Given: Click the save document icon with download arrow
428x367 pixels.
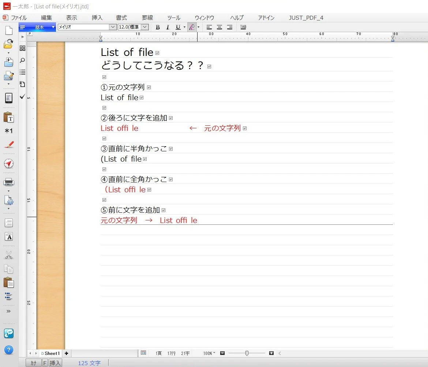Looking at the screenshot, I should [x=8, y=62].
